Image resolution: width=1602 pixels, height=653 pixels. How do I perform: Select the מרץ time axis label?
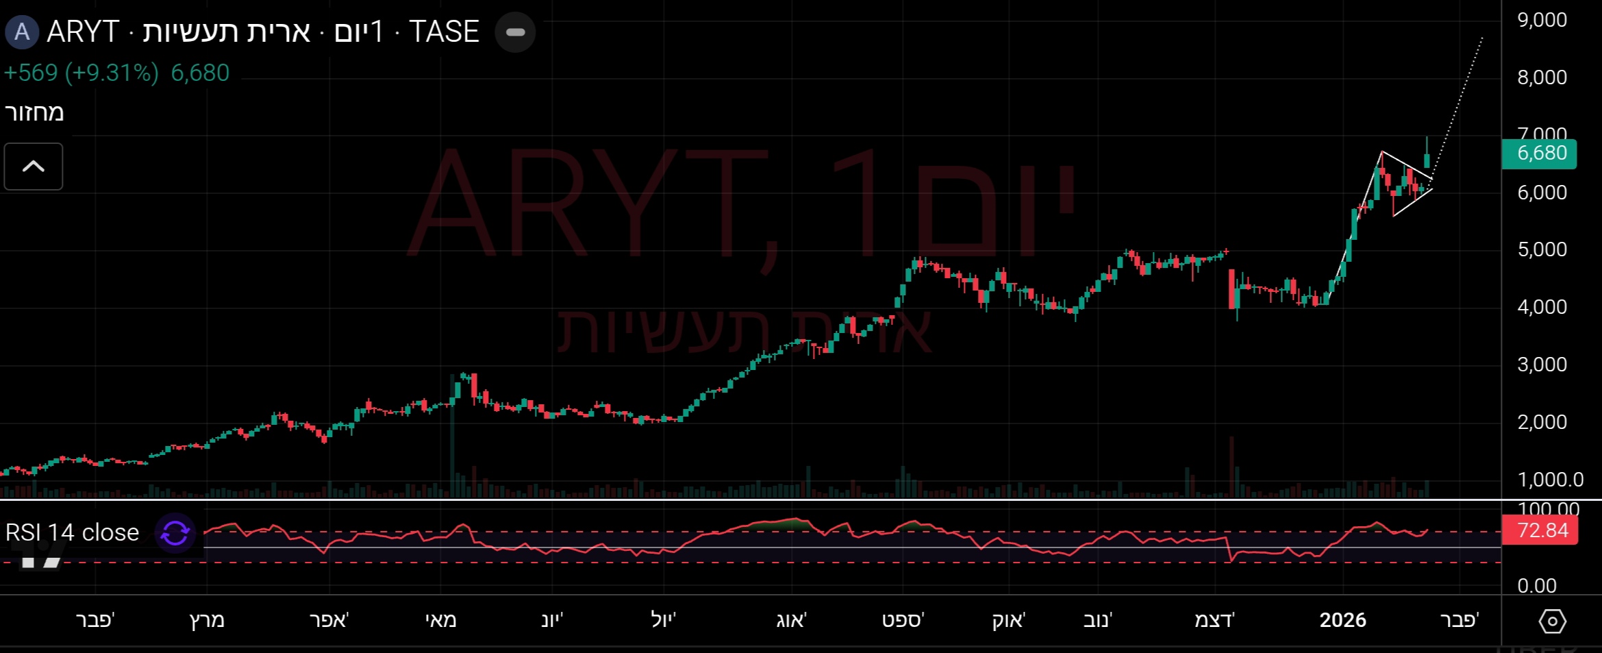[x=207, y=620]
